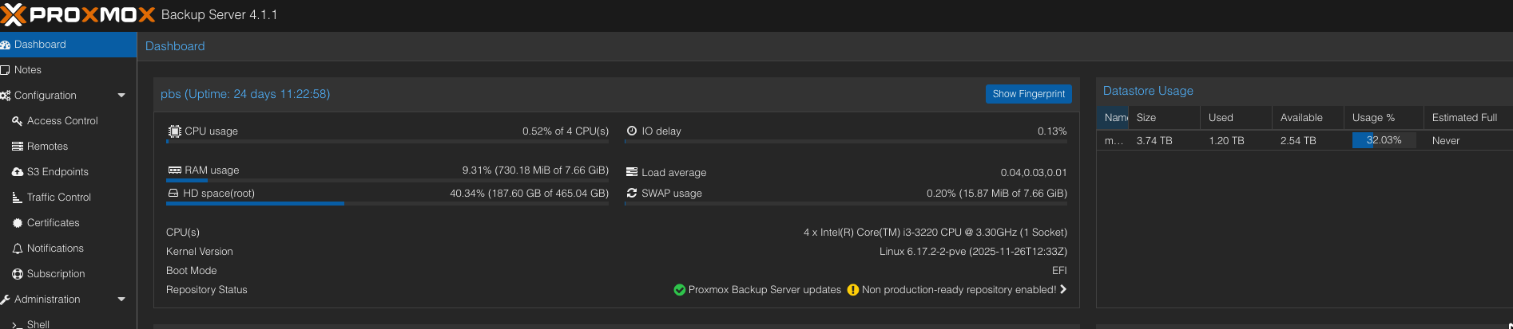Open Dashboard in sidebar
The width and height of the screenshot is (1513, 329).
point(68,45)
